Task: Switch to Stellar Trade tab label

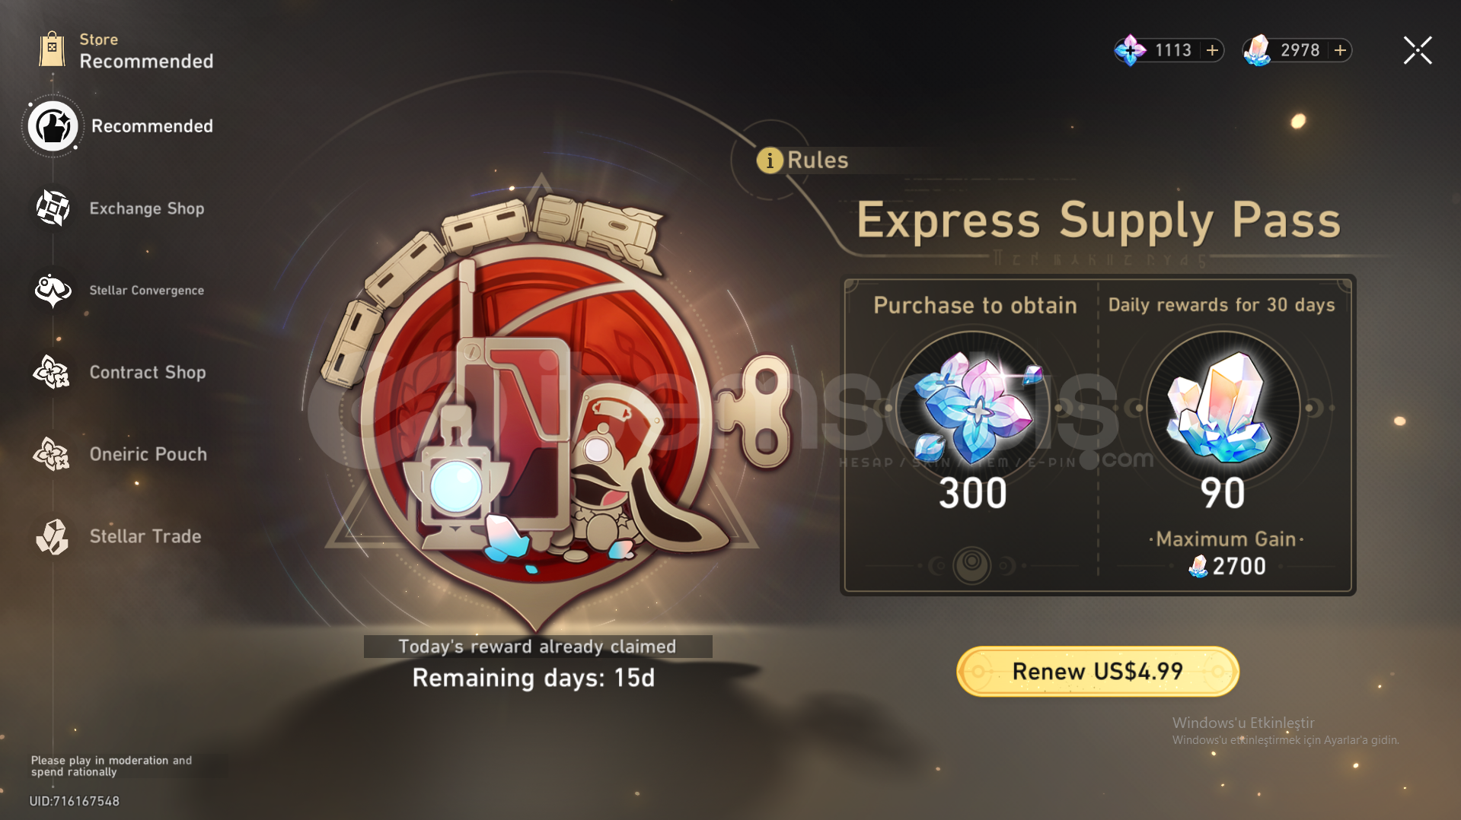Action: (145, 536)
